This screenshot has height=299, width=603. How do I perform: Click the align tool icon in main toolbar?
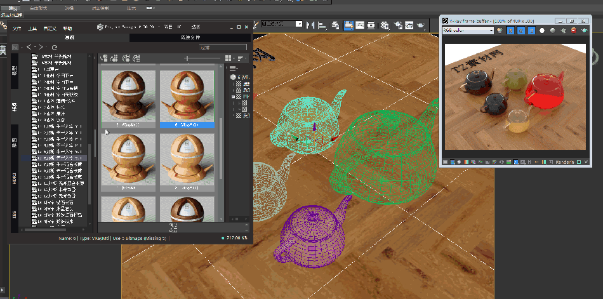pyautogui.click(x=323, y=25)
